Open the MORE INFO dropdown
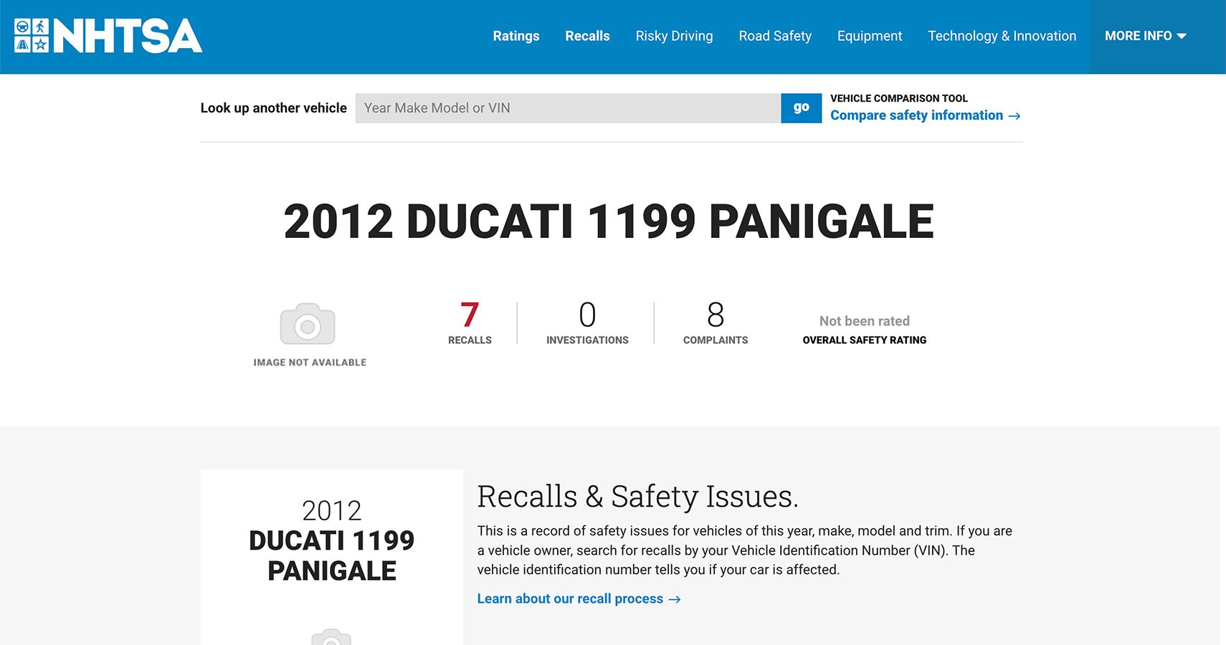Viewport: 1226px width, 645px height. [1139, 35]
